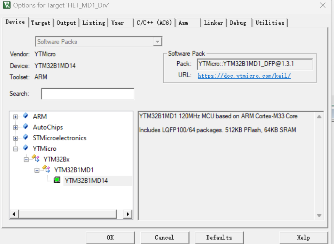This screenshot has height=244, width=334.
Task: Click the STMicroelectronics vendor icon
Action: [x=26, y=137]
